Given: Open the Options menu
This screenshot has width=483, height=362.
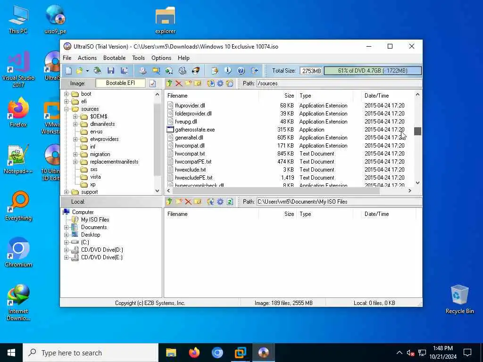Looking at the screenshot, I should tap(161, 58).
